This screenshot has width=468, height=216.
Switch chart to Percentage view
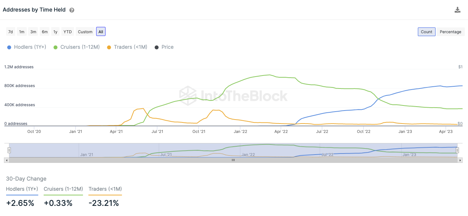click(450, 32)
